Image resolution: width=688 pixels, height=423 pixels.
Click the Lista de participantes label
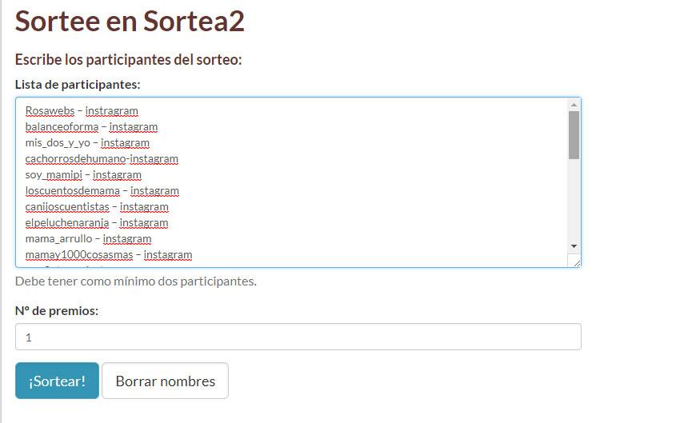[x=78, y=84]
